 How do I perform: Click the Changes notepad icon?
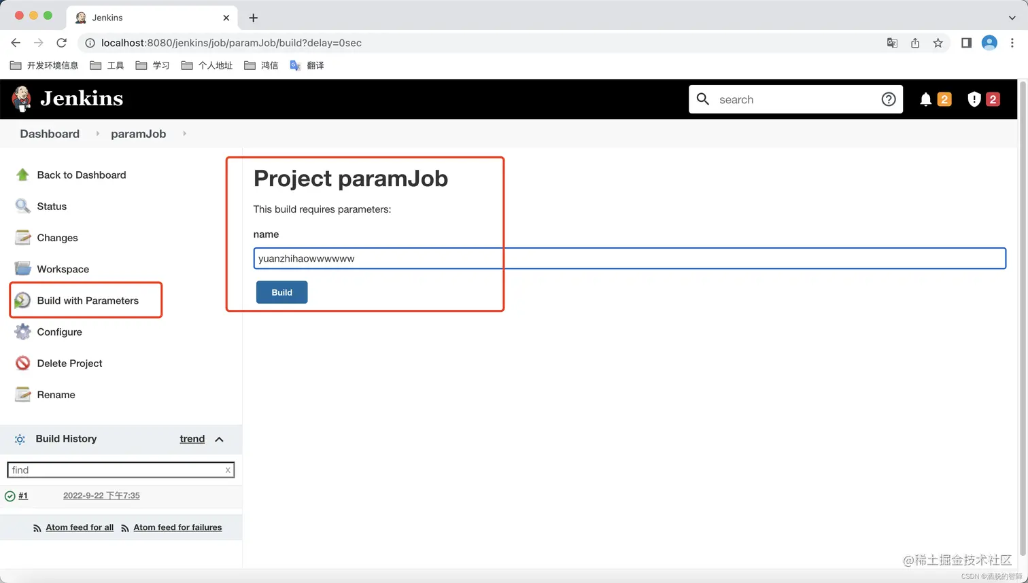pyautogui.click(x=22, y=237)
